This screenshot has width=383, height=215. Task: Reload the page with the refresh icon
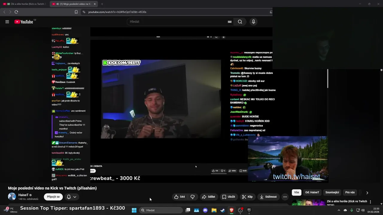click(16, 12)
